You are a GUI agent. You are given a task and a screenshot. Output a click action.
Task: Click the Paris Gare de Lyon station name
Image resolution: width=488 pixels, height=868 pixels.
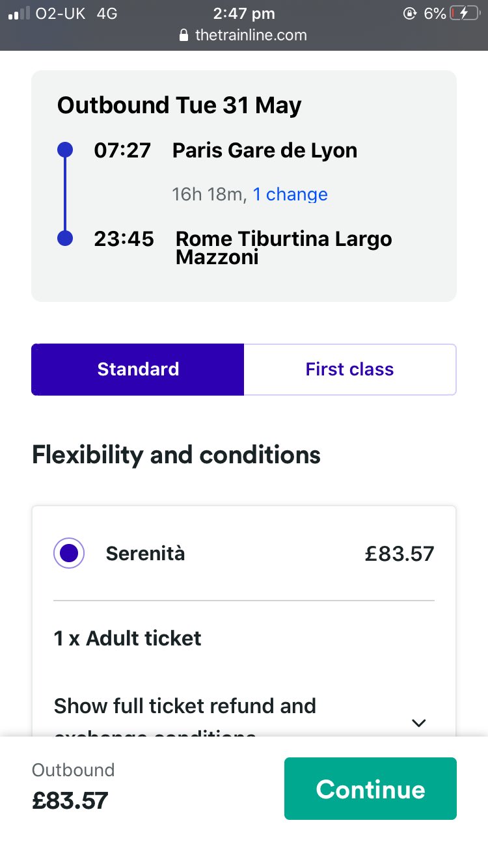pyautogui.click(x=264, y=150)
